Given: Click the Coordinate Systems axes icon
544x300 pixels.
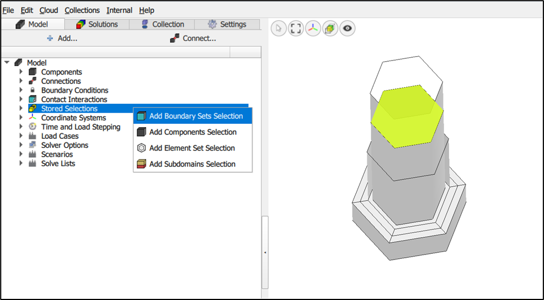Looking at the screenshot, I should pyautogui.click(x=33, y=118).
